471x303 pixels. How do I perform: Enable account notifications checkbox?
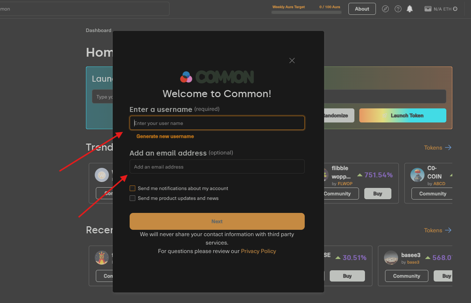tap(132, 188)
